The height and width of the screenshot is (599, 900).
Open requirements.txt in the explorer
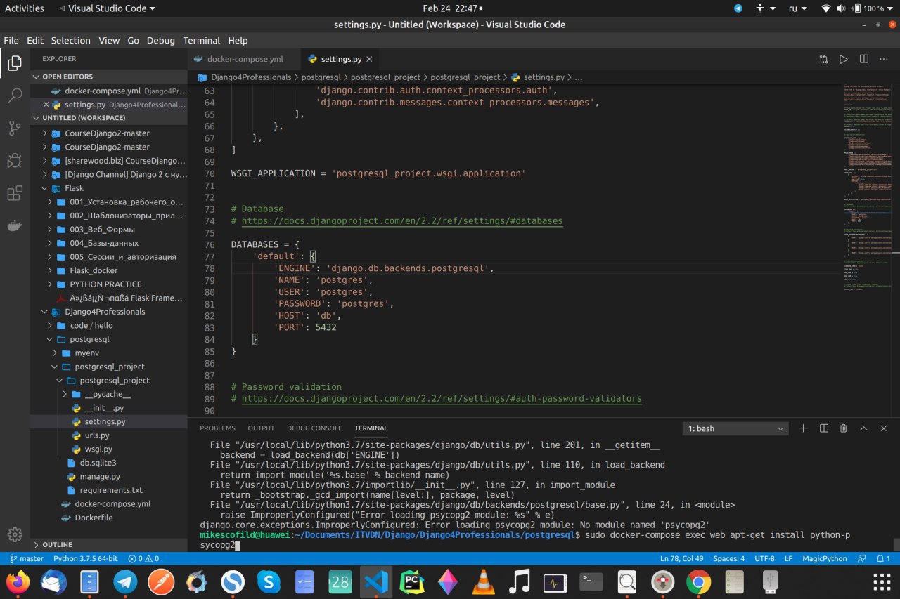(x=109, y=490)
